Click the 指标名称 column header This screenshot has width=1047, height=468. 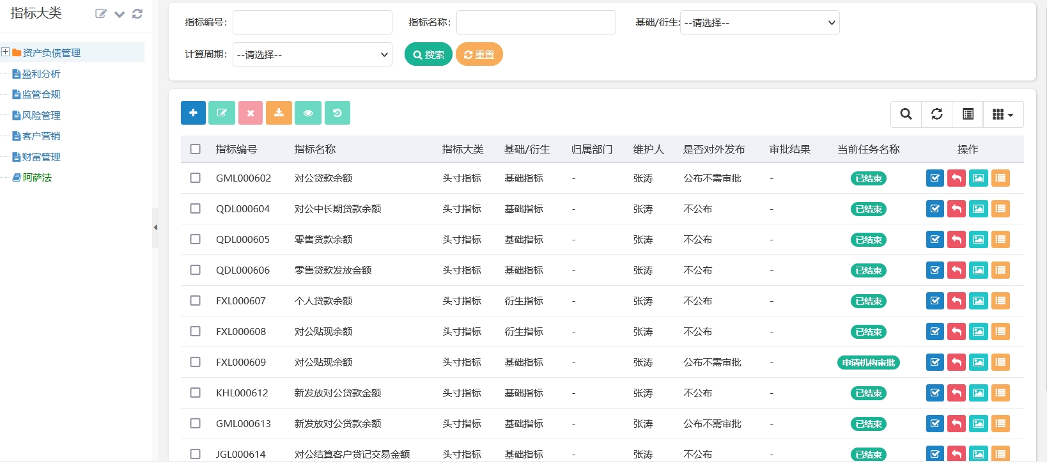[315, 149]
